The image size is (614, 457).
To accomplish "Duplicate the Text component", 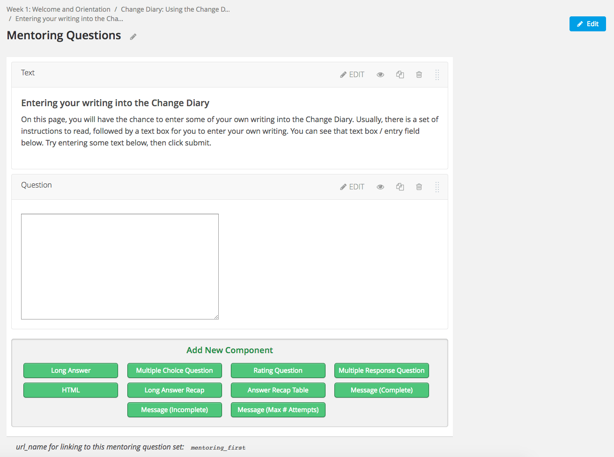I will [400, 74].
